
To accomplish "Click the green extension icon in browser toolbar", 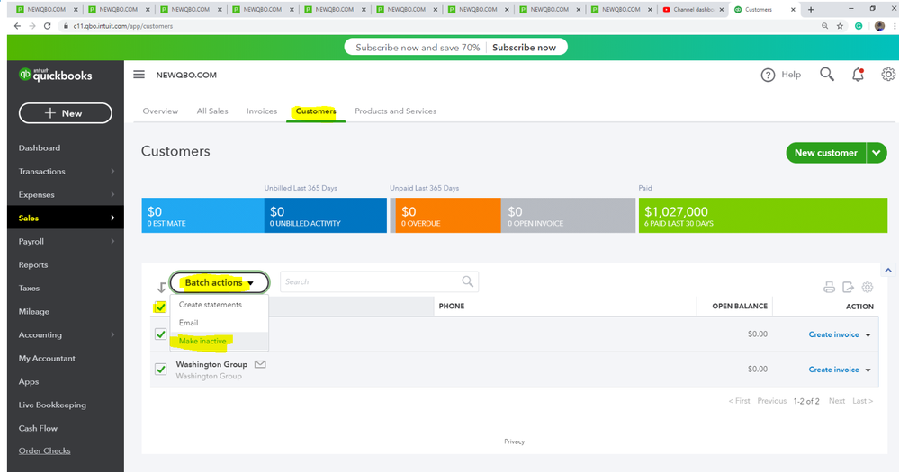I will click(859, 26).
